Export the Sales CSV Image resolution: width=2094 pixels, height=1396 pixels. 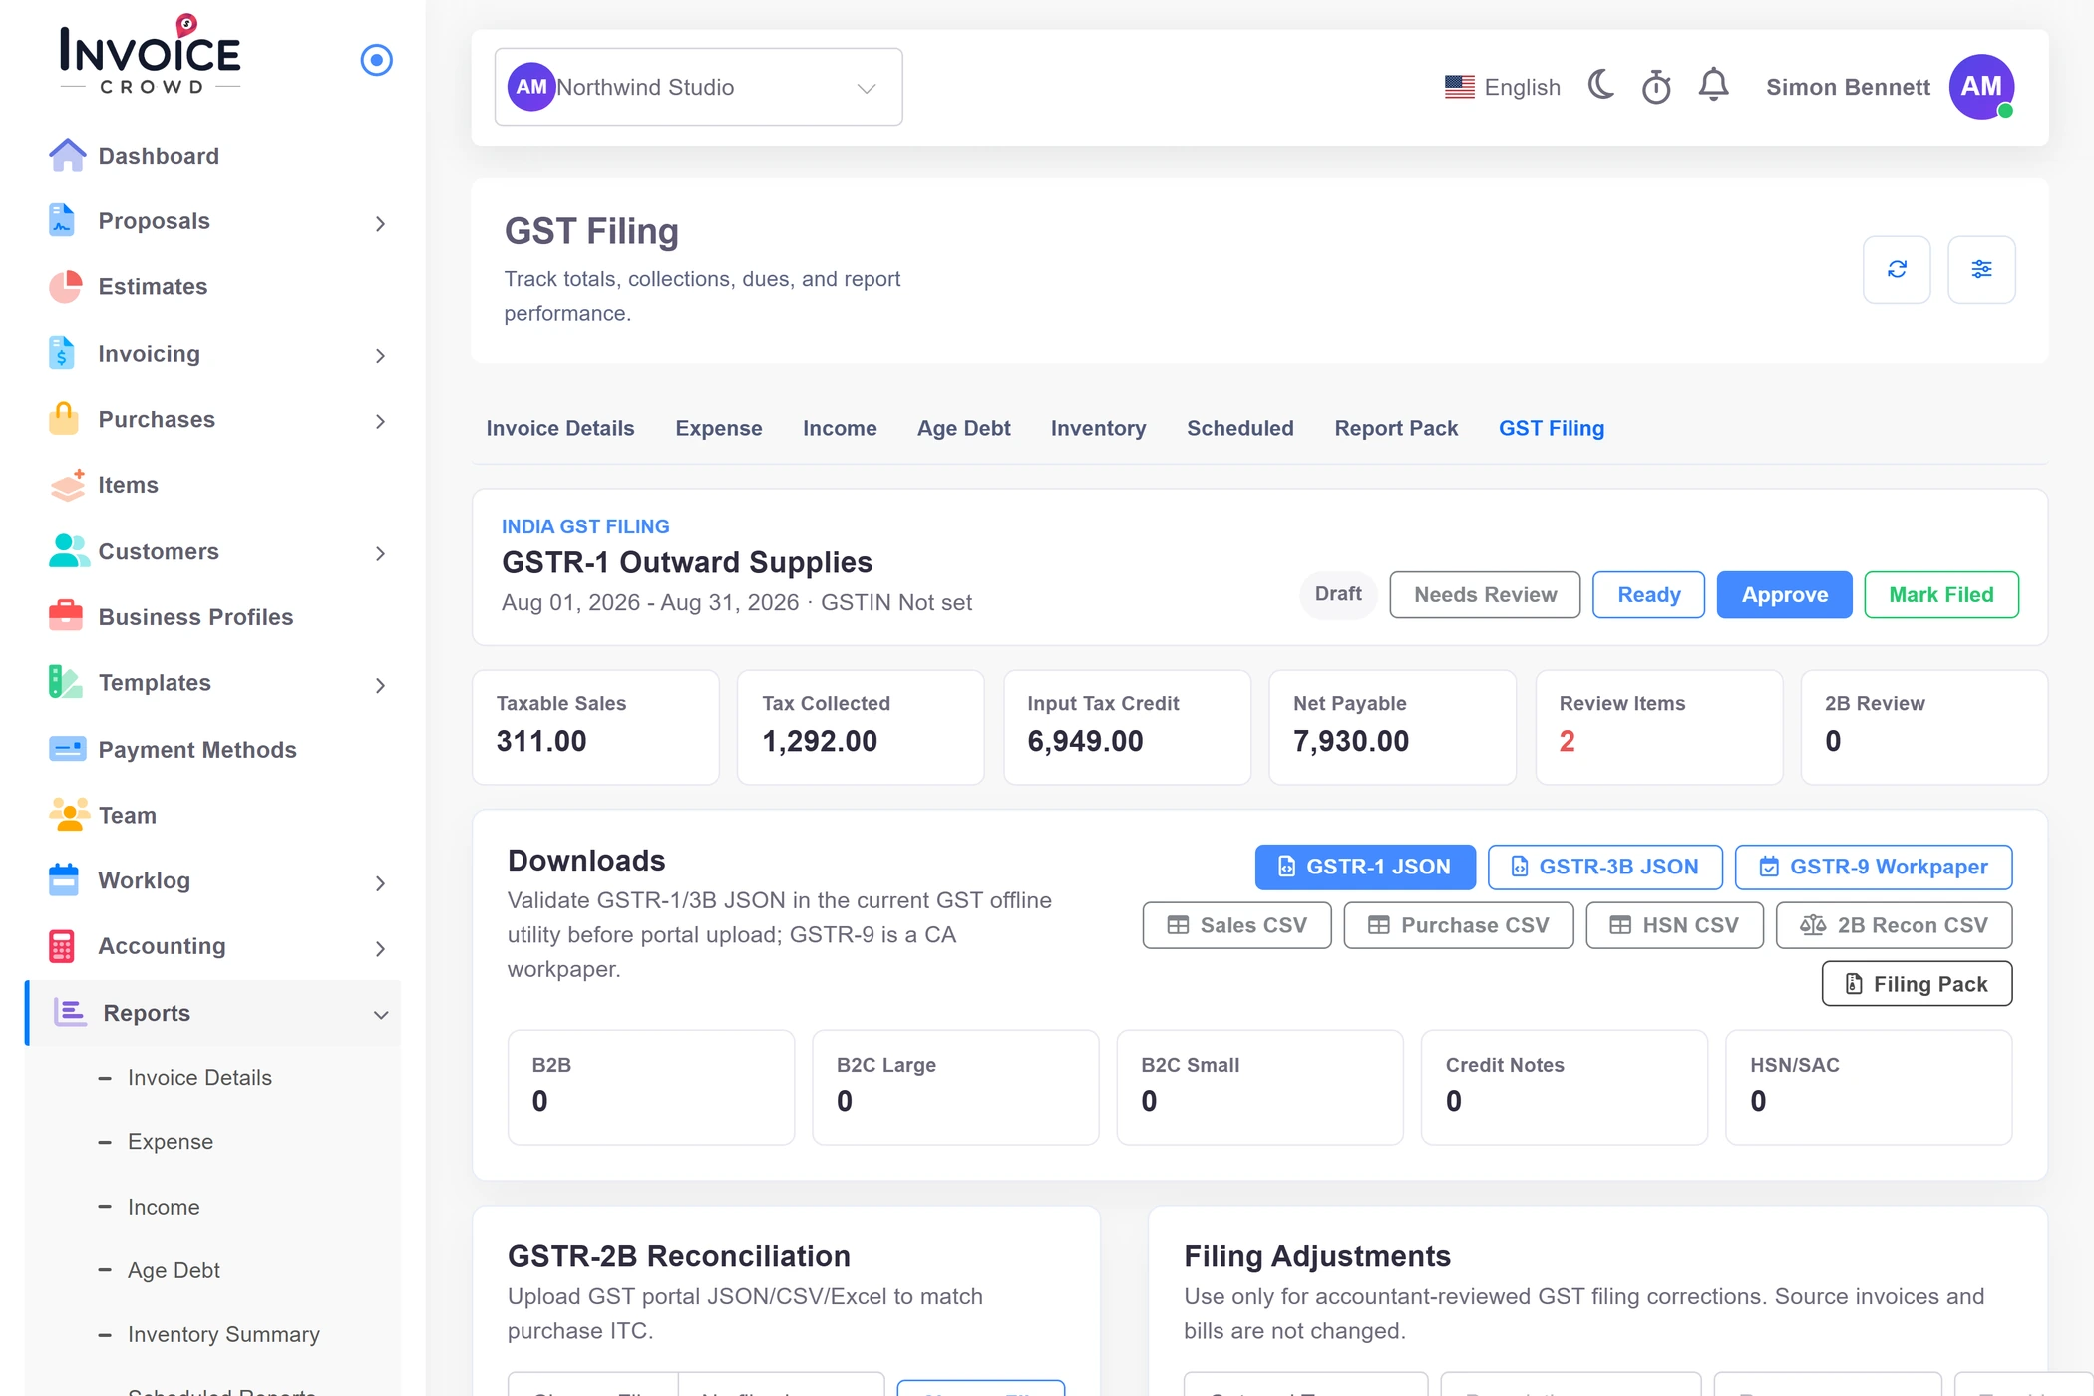pos(1236,925)
